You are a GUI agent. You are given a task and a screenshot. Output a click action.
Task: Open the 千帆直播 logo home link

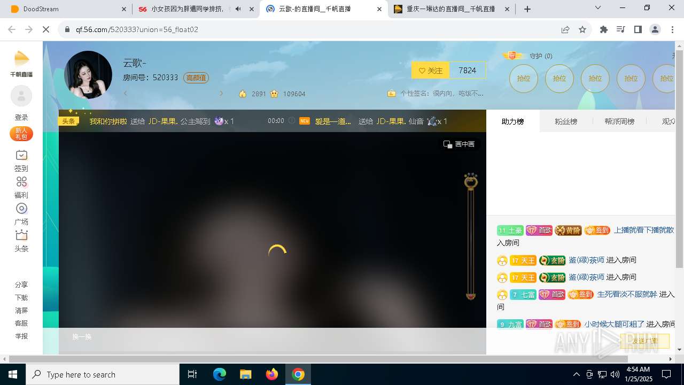tap(21, 64)
